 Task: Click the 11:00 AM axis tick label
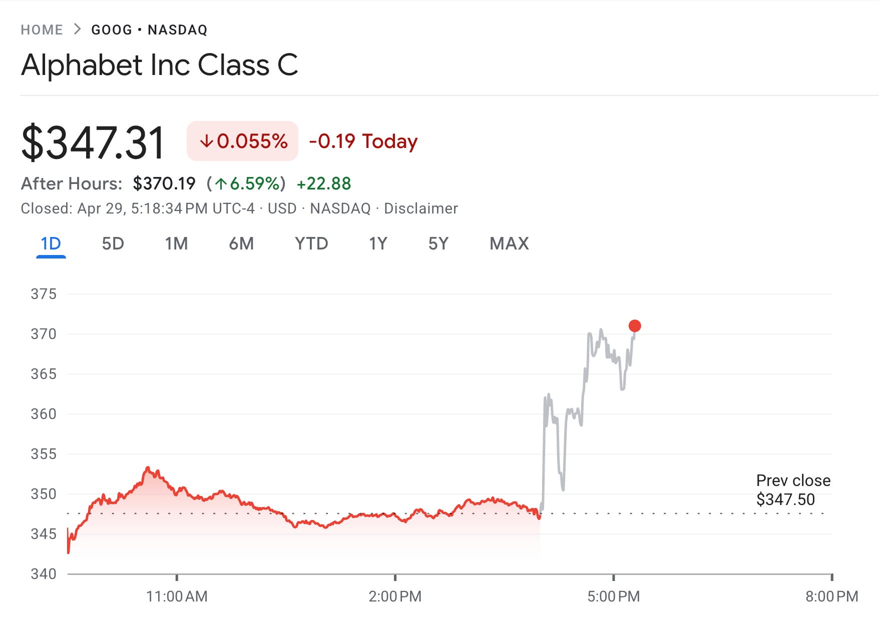point(177,596)
